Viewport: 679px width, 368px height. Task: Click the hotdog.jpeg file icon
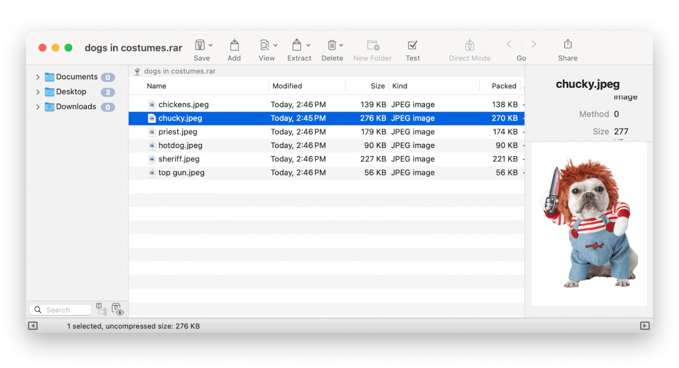point(151,145)
